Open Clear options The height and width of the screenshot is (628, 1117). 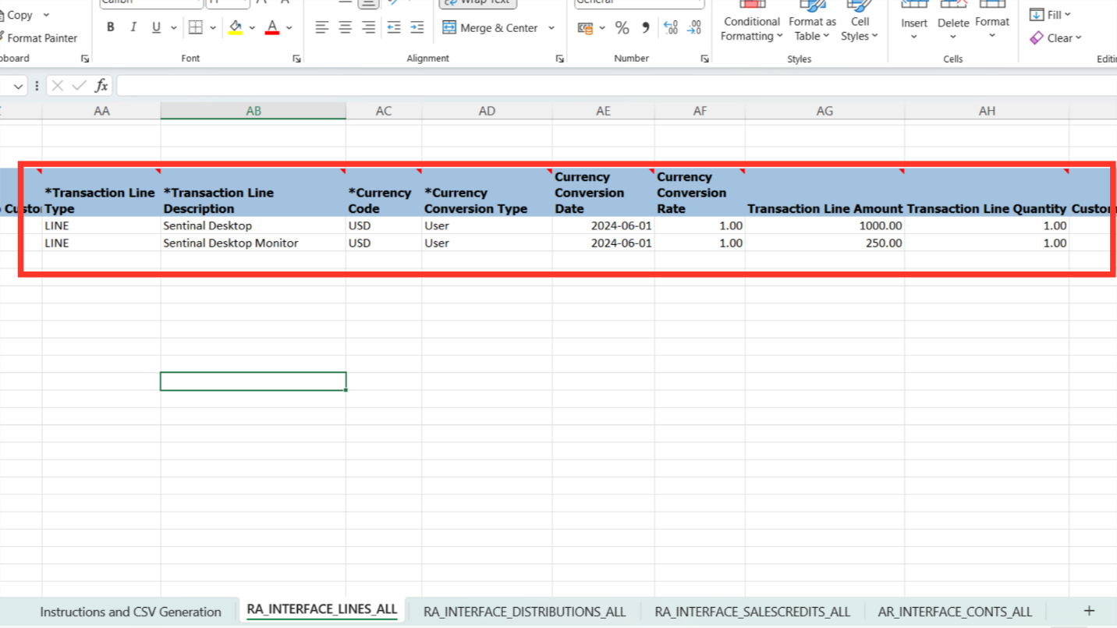coord(1055,38)
